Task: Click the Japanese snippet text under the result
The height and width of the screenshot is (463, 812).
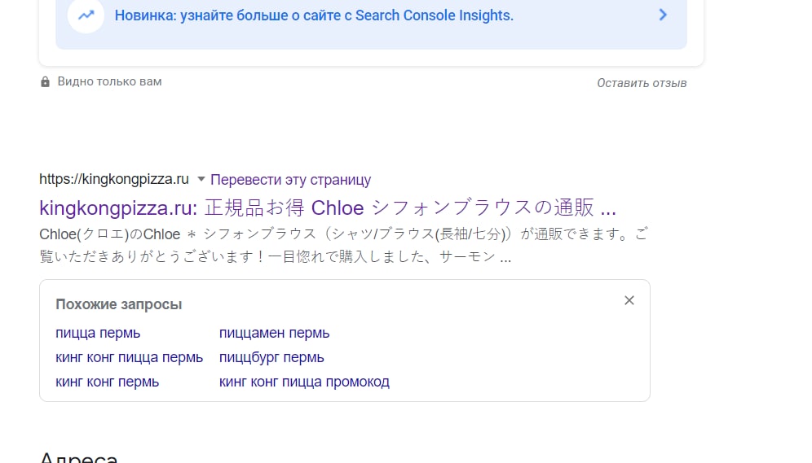Action: click(x=342, y=246)
